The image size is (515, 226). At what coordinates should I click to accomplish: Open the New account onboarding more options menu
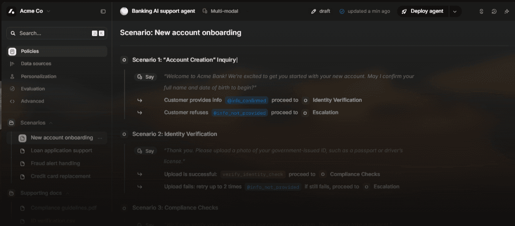click(100, 138)
